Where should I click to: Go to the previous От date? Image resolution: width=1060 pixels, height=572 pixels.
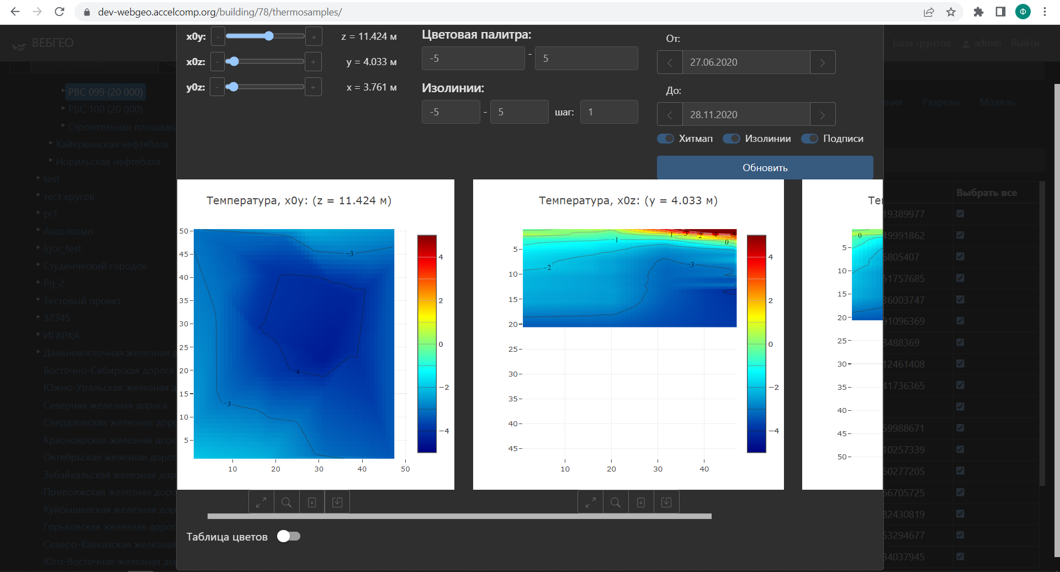(x=670, y=62)
